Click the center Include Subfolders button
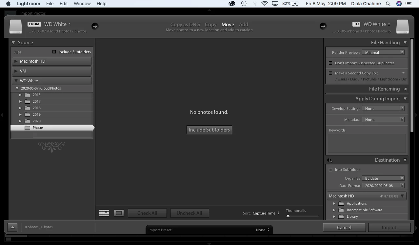 click(x=209, y=130)
